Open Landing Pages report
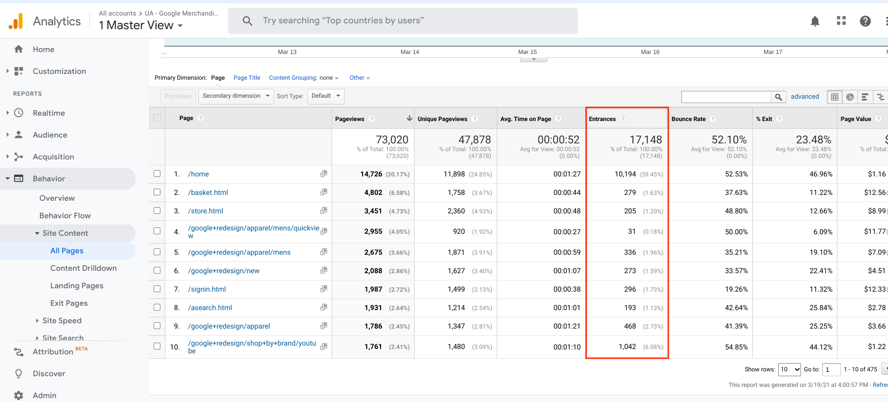888x401 pixels. (77, 286)
